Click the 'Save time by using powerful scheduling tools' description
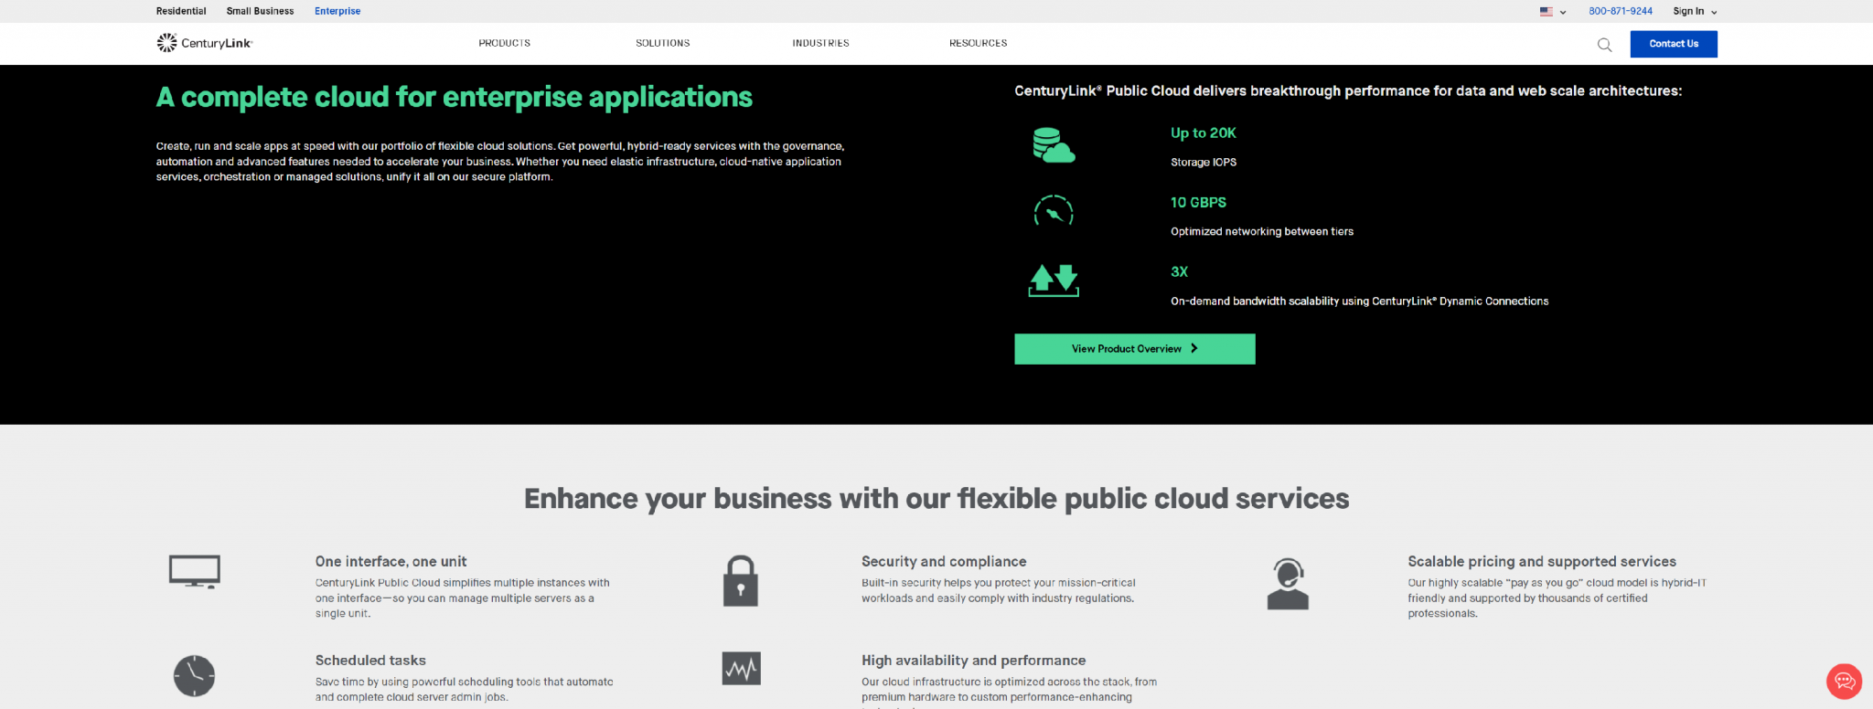1873x709 pixels. coord(465,690)
